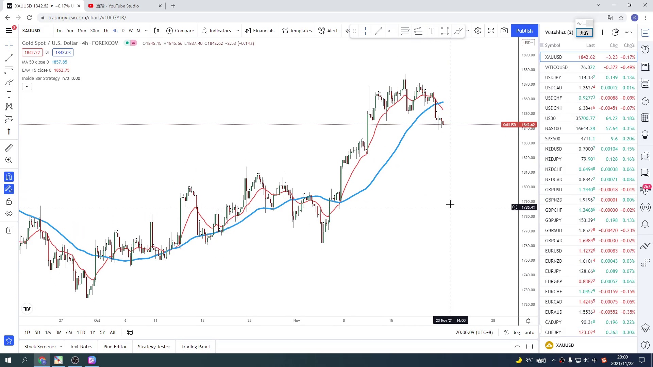Toggle log scale on the price axis
The width and height of the screenshot is (653, 367).
pos(517,332)
